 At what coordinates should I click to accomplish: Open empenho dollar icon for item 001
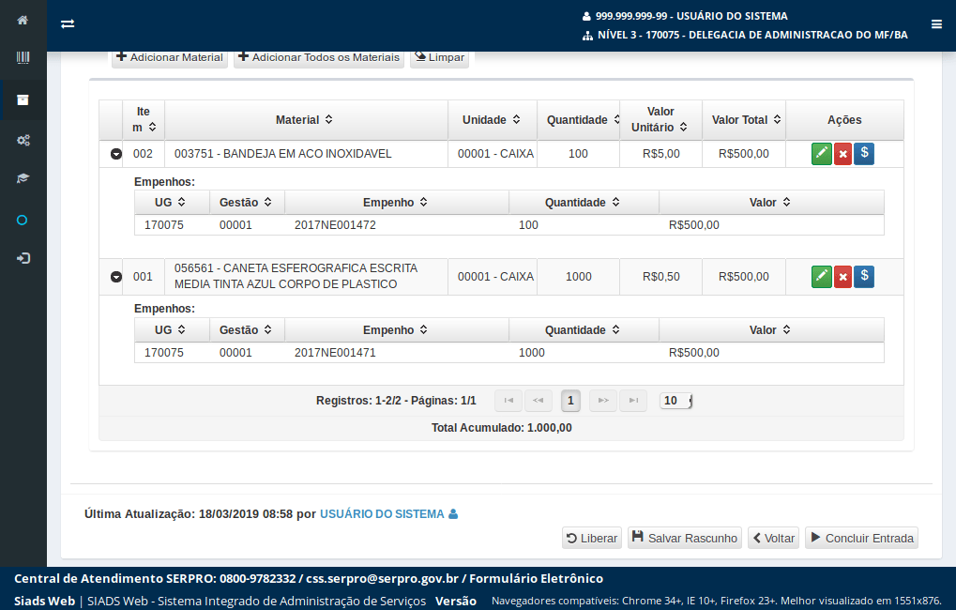coord(864,277)
